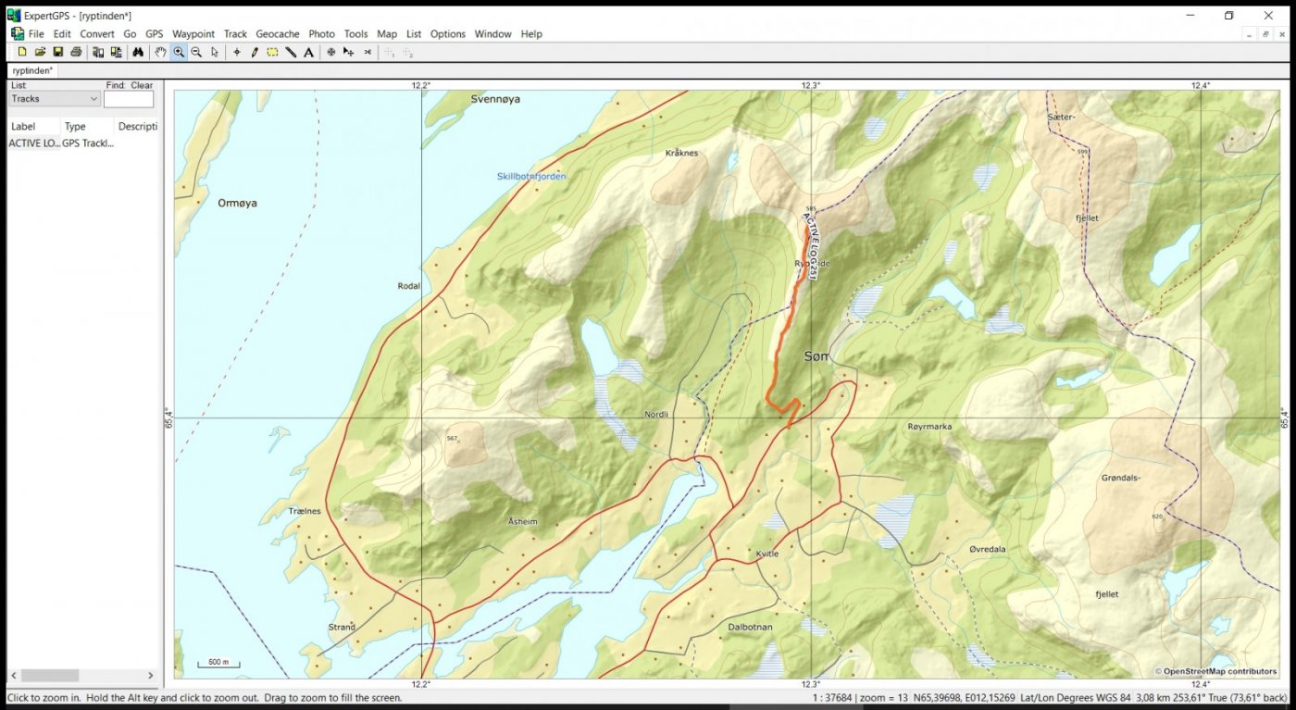The width and height of the screenshot is (1296, 710).
Task: Choose the arrow Select tool
Action: (215, 53)
